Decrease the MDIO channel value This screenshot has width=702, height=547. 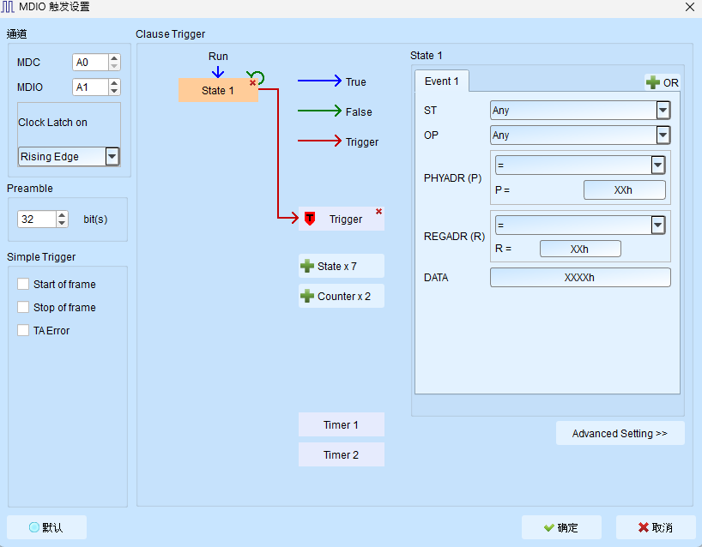coord(114,91)
